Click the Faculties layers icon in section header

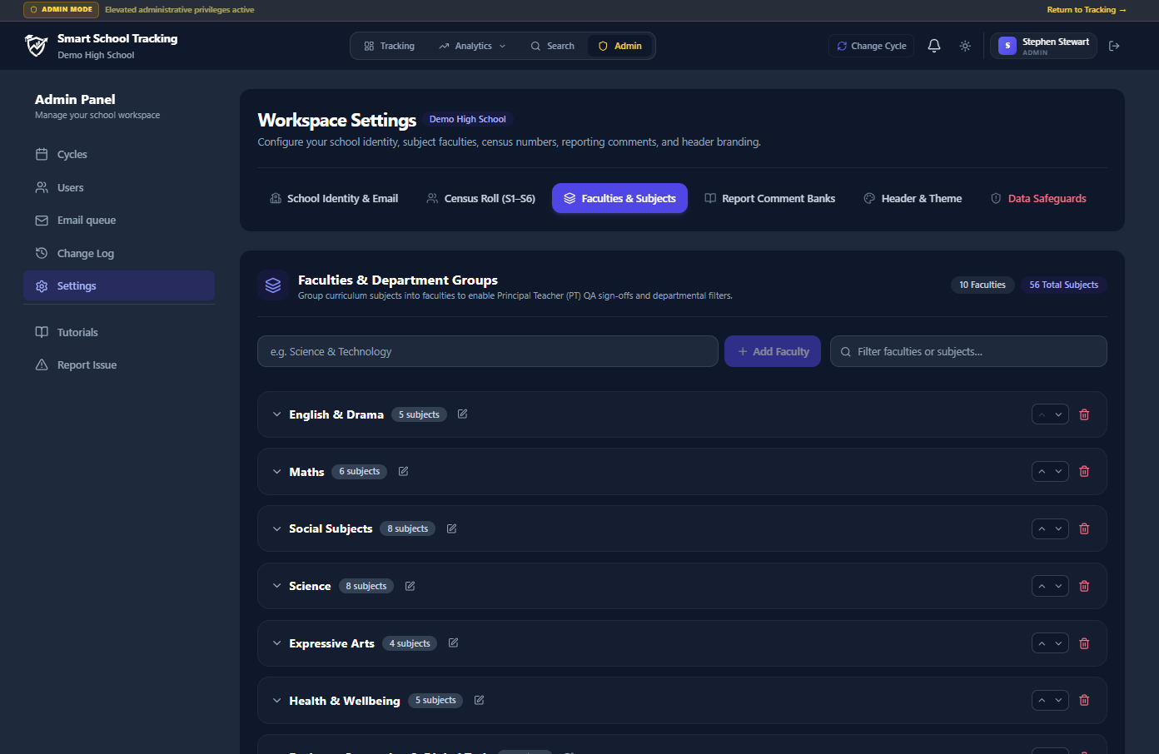click(x=273, y=285)
